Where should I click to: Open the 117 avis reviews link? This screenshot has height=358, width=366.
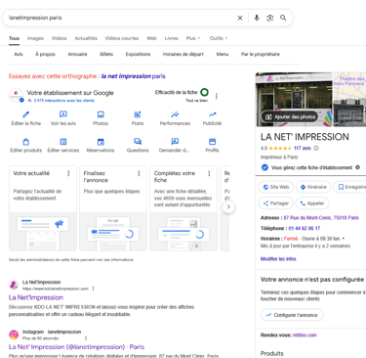303,148
